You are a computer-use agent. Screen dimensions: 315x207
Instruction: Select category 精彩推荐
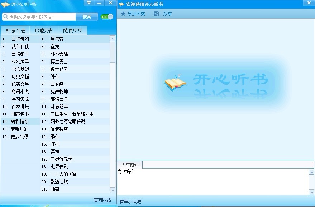20,122
